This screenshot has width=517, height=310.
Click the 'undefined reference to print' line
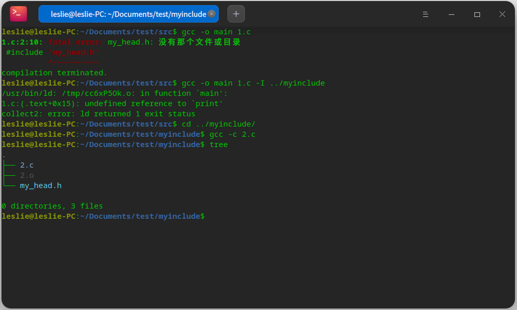(112, 104)
